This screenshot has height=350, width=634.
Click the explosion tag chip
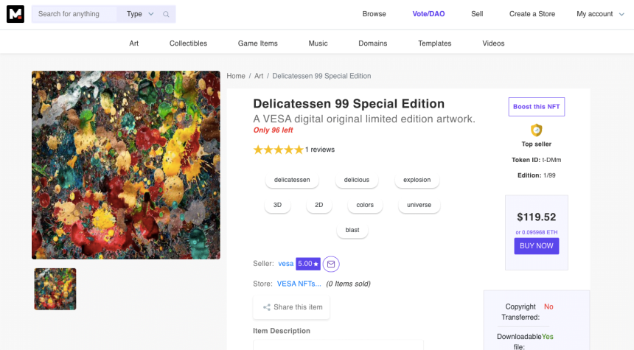pyautogui.click(x=417, y=180)
